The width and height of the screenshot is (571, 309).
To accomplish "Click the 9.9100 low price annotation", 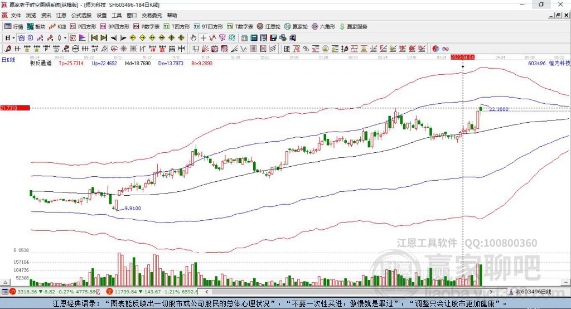I will click(133, 209).
